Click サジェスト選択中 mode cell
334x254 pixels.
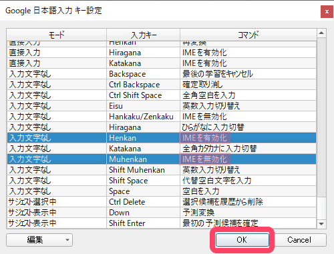(x=57, y=202)
